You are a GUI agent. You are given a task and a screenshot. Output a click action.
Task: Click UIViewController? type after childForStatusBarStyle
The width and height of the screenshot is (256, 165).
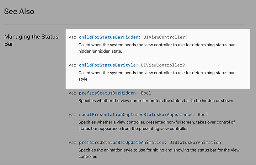162,65
